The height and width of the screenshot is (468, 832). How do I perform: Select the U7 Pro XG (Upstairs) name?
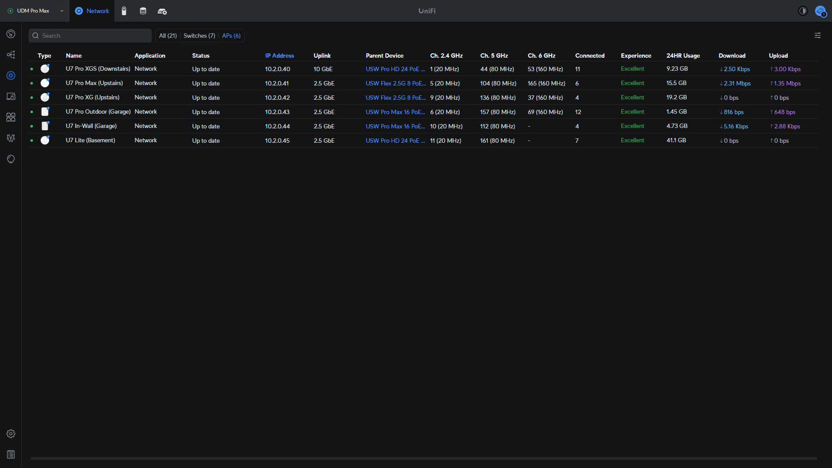click(x=92, y=97)
